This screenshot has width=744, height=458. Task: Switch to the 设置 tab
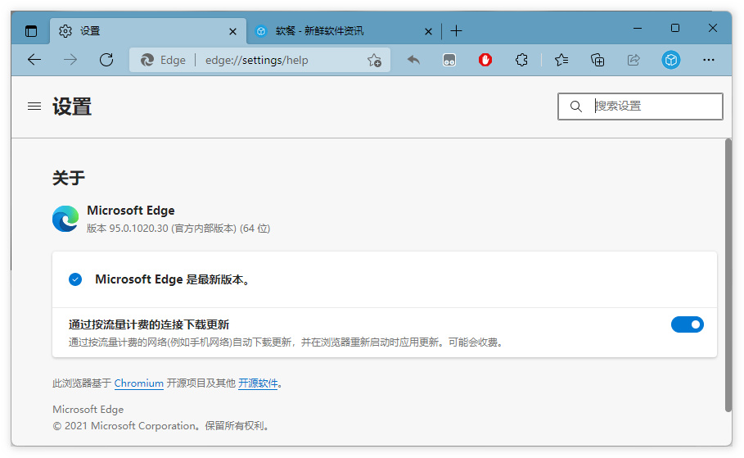pos(148,31)
